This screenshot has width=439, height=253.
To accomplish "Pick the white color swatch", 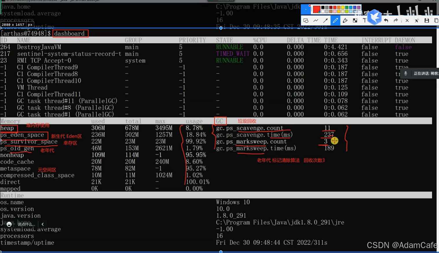I will [x=323, y=11].
